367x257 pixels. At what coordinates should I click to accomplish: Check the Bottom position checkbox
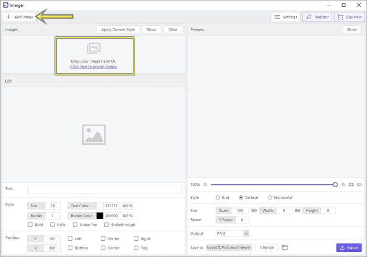tap(70, 248)
